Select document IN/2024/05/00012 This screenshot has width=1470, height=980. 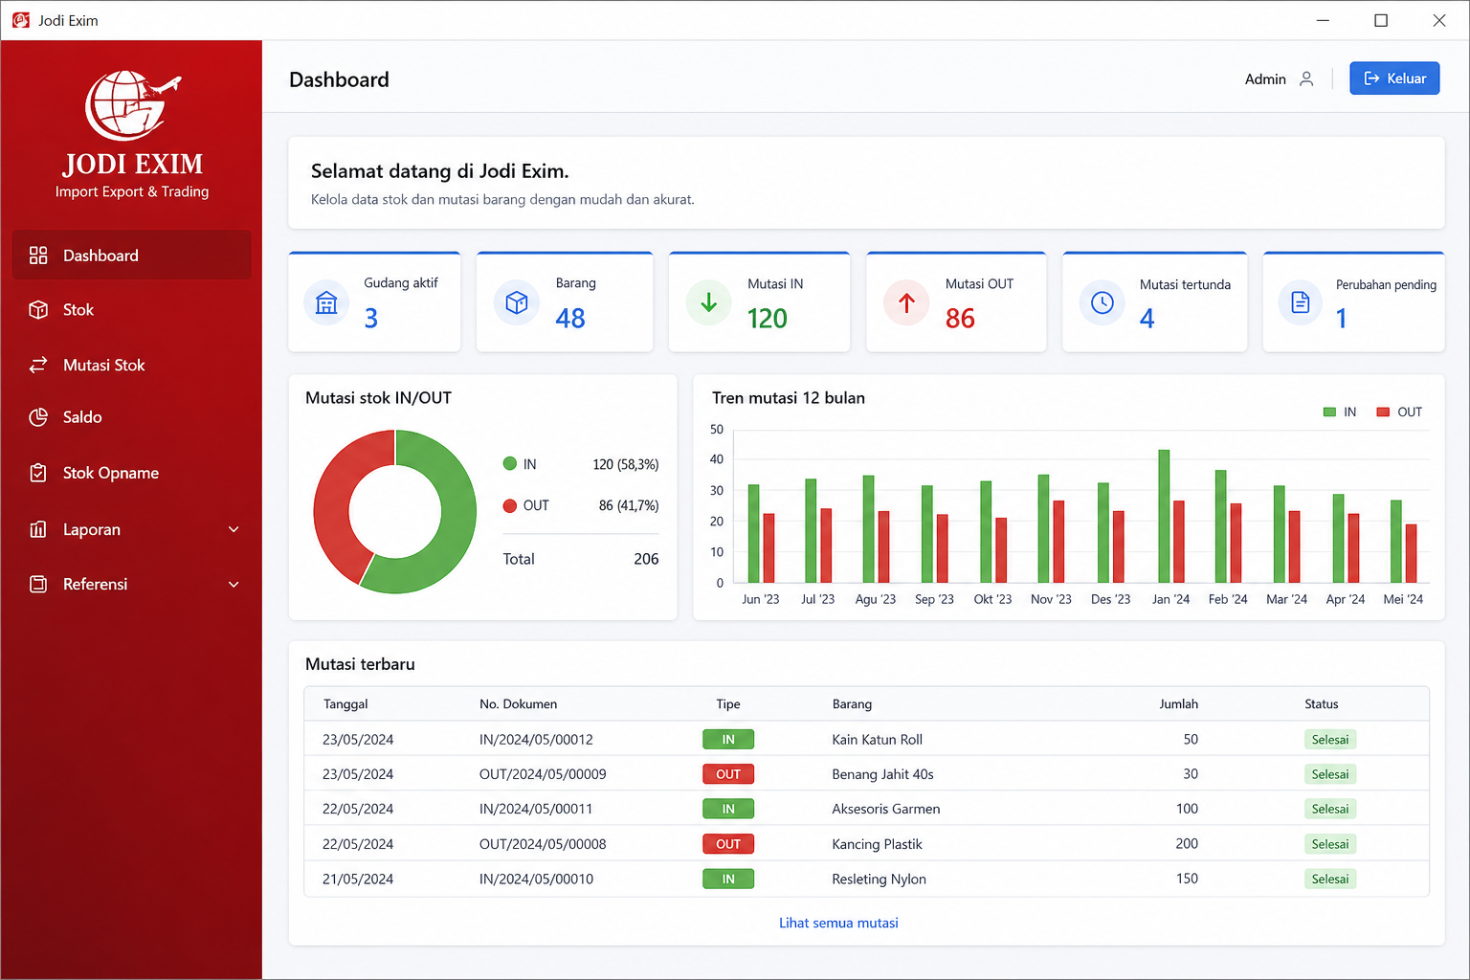[536, 740]
